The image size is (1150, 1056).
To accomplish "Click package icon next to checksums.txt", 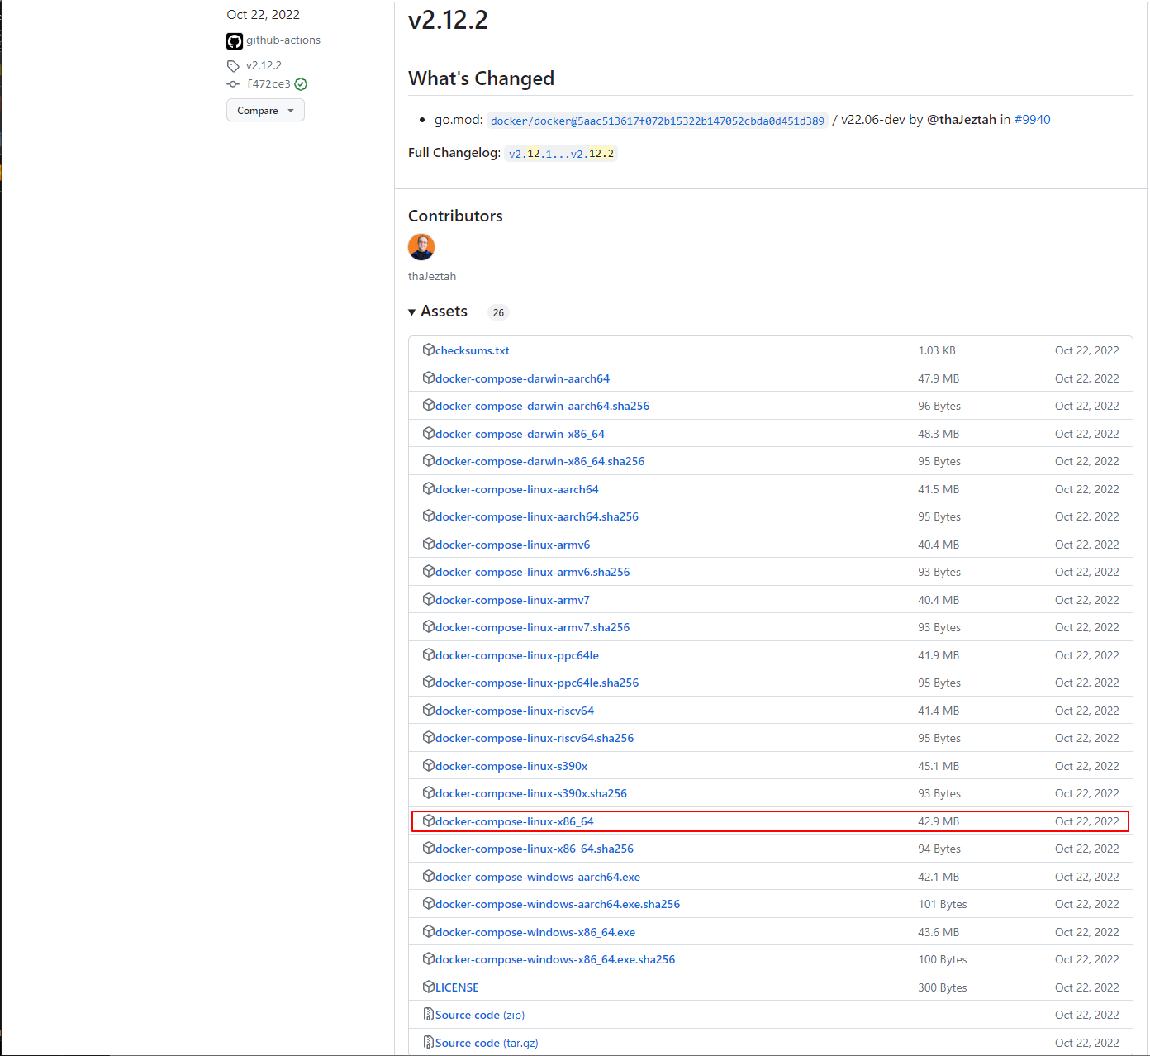I will click(x=429, y=350).
